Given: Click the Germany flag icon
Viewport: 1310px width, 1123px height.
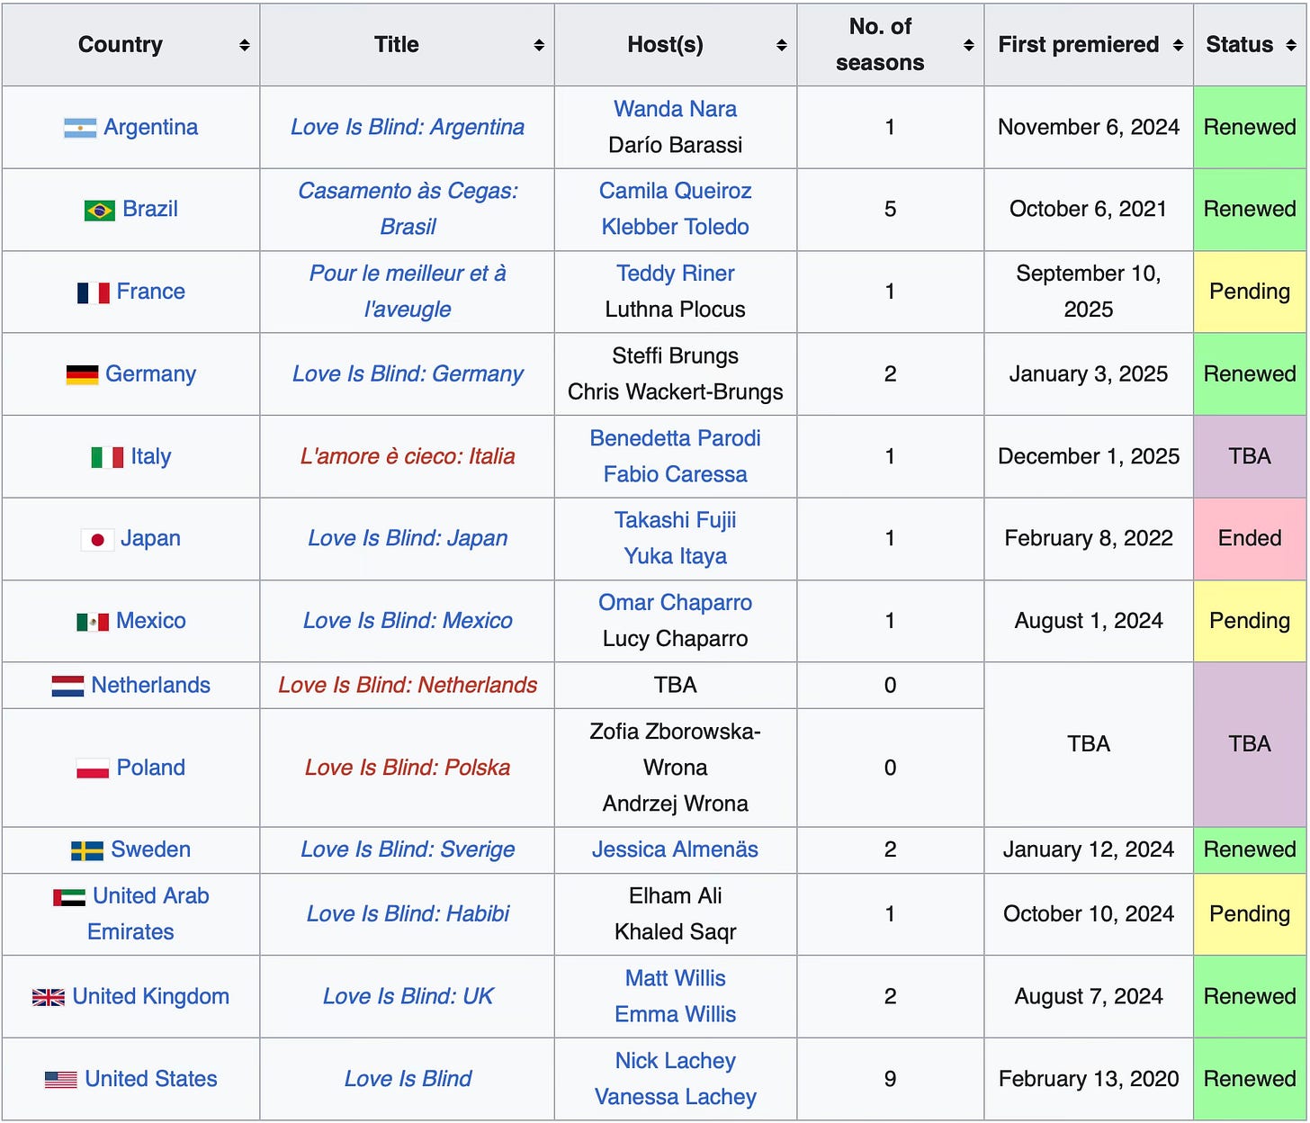Looking at the screenshot, I should point(83,374).
